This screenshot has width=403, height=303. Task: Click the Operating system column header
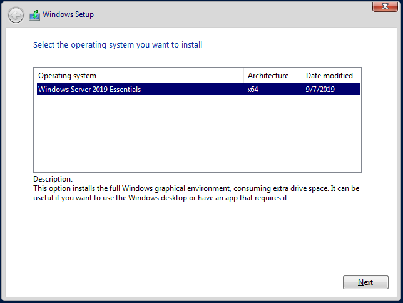(138, 76)
